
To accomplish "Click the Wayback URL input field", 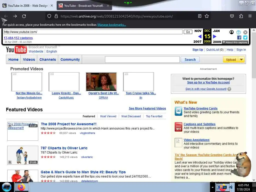I will coord(93,32).
